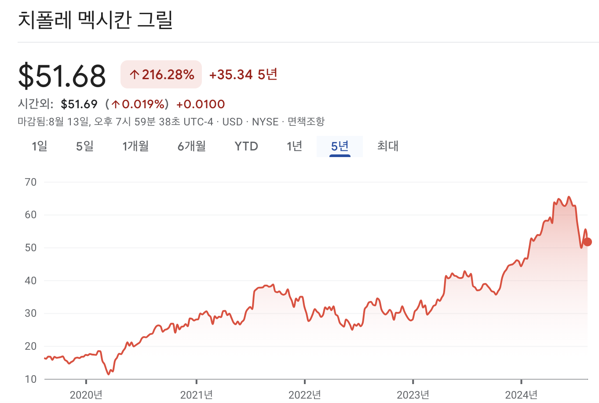Select the currently active 5년 tab
Viewport: 599px width, 403px height.
coord(339,146)
